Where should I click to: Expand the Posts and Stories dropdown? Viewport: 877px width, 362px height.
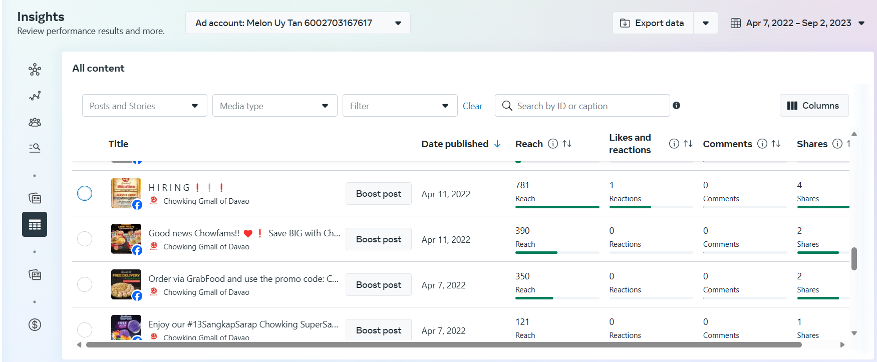click(144, 106)
